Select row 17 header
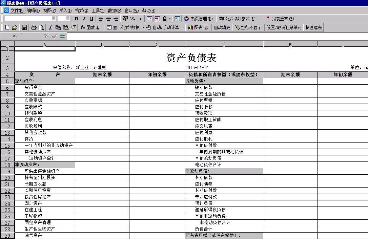368x239 pixels. tap(7, 158)
